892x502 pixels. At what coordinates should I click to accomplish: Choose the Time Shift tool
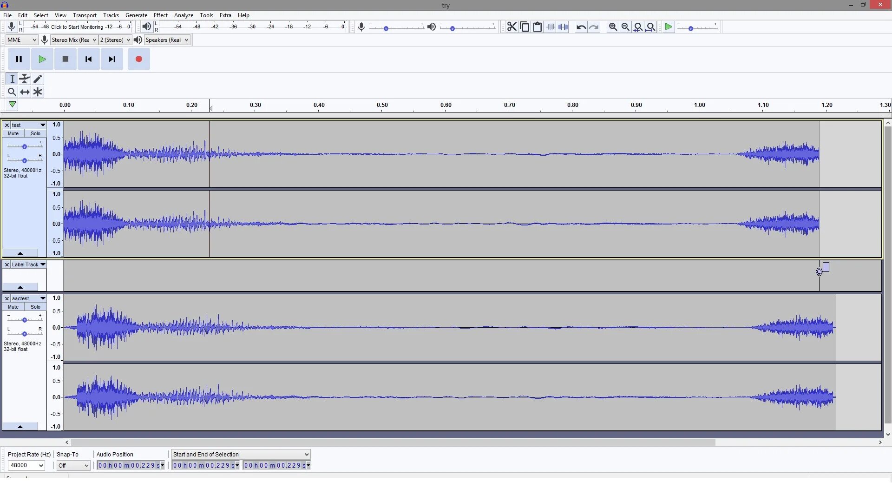click(x=25, y=92)
